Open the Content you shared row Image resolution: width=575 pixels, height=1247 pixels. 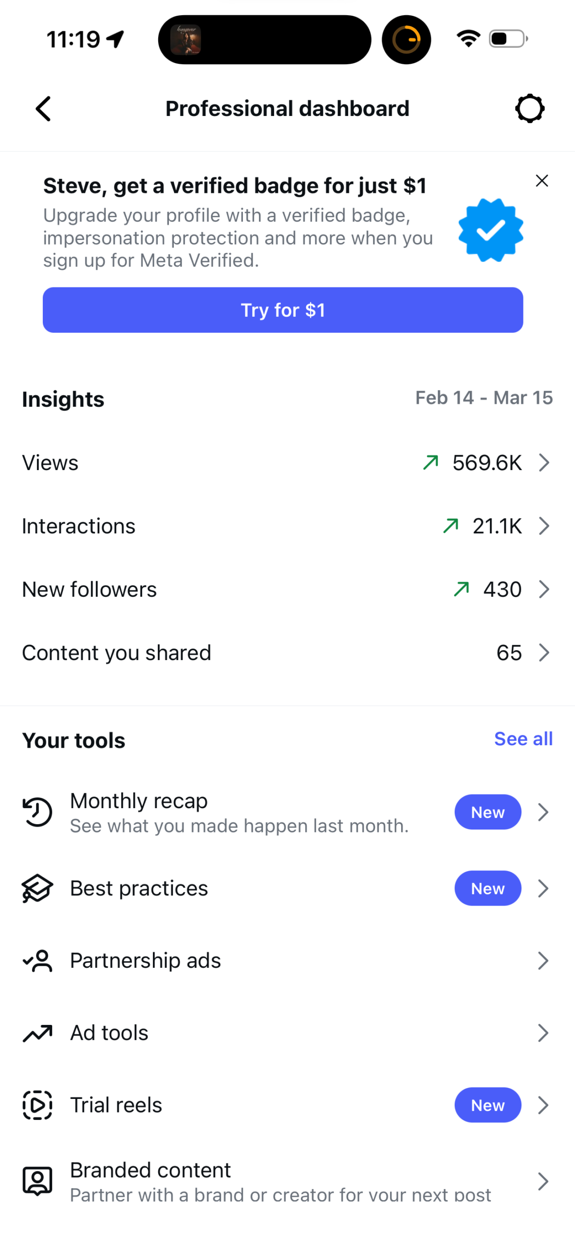coord(287,653)
